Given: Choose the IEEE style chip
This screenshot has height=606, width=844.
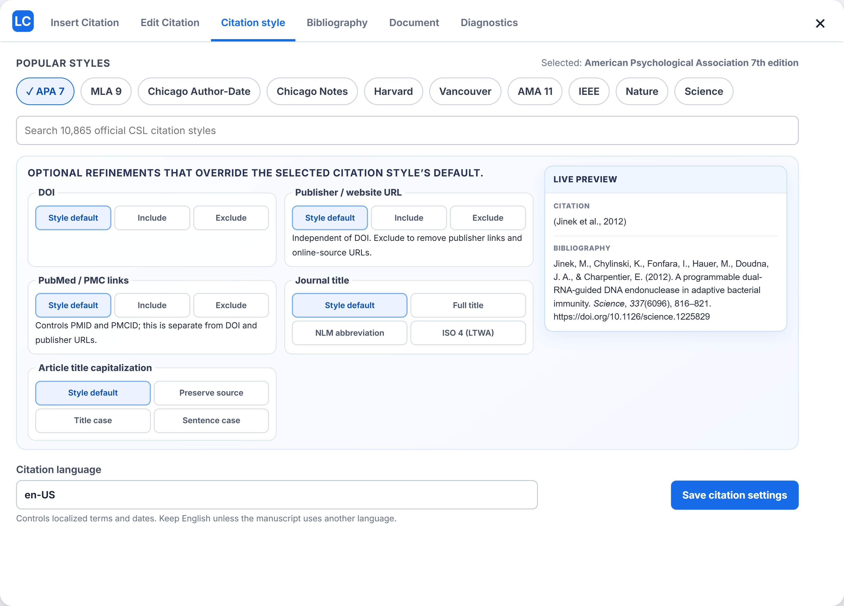Looking at the screenshot, I should (589, 91).
